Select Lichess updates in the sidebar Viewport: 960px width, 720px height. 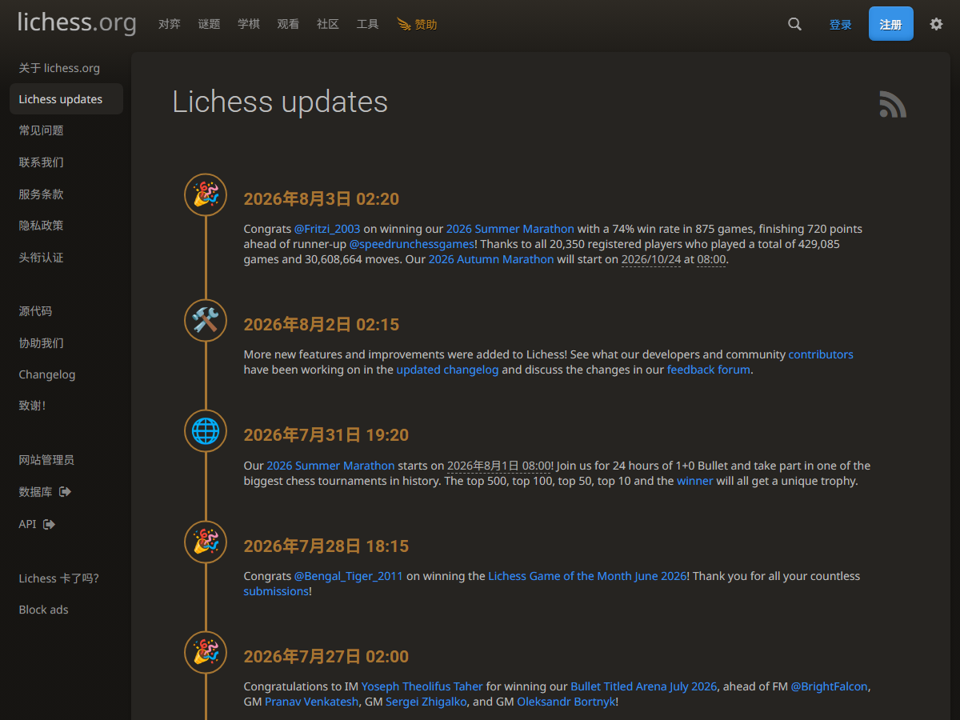point(66,99)
